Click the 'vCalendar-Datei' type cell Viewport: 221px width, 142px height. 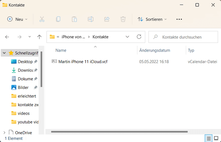202,62
